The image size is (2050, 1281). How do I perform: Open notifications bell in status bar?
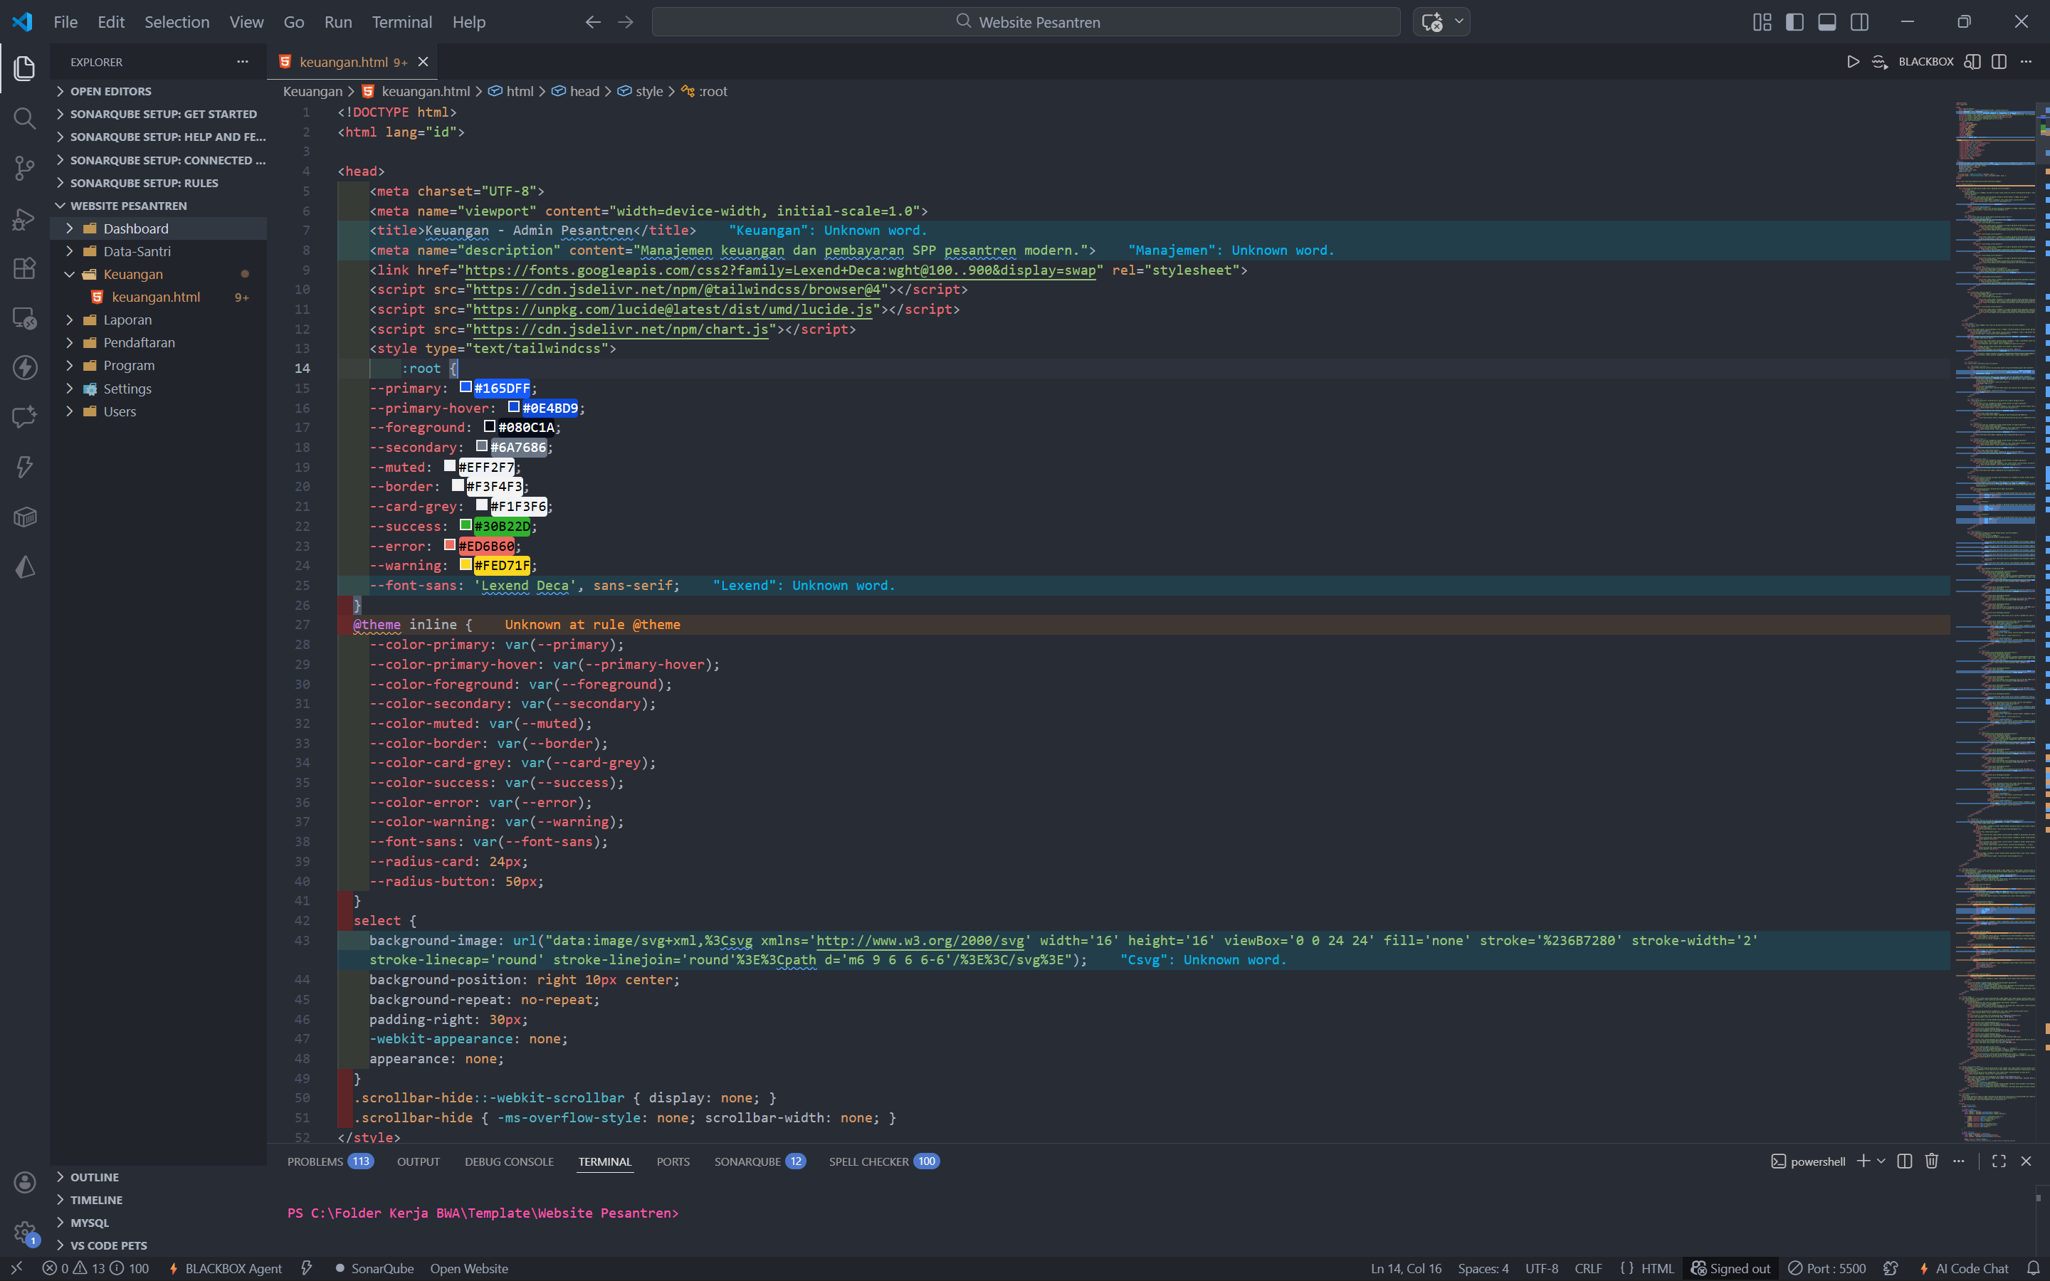[x=2032, y=1267]
